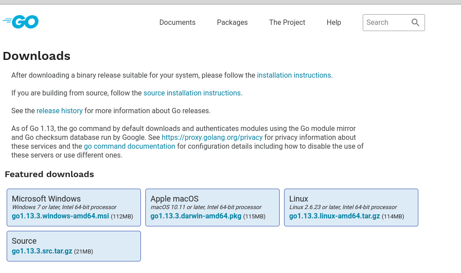Viewport: 461px width, 273px height.
Task: Download go1.13.3.windows-amd64.msi
Action: [x=60, y=216]
